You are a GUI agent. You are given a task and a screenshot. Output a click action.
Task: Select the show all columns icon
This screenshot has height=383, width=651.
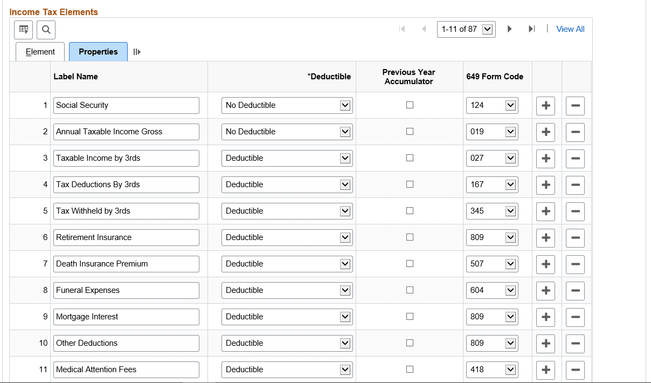[136, 51]
